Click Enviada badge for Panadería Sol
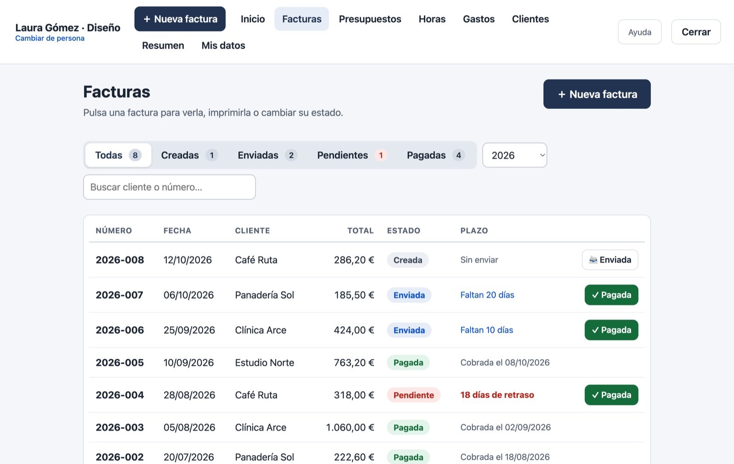This screenshot has height=464, width=734. point(409,295)
